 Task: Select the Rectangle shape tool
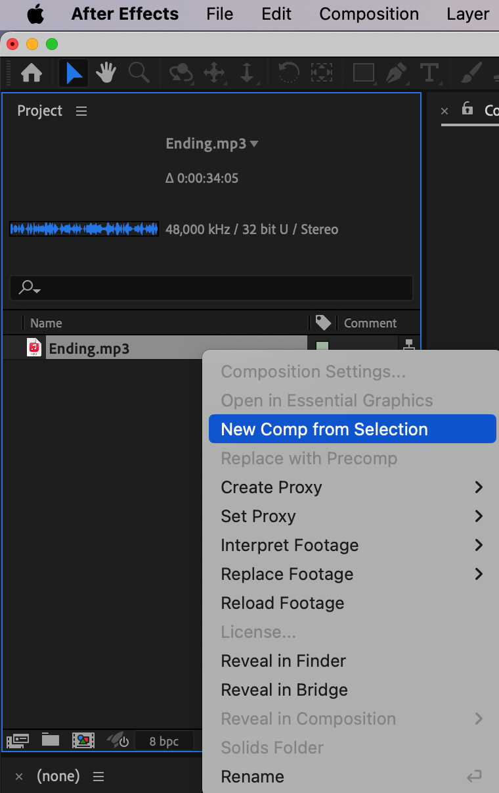(x=363, y=73)
